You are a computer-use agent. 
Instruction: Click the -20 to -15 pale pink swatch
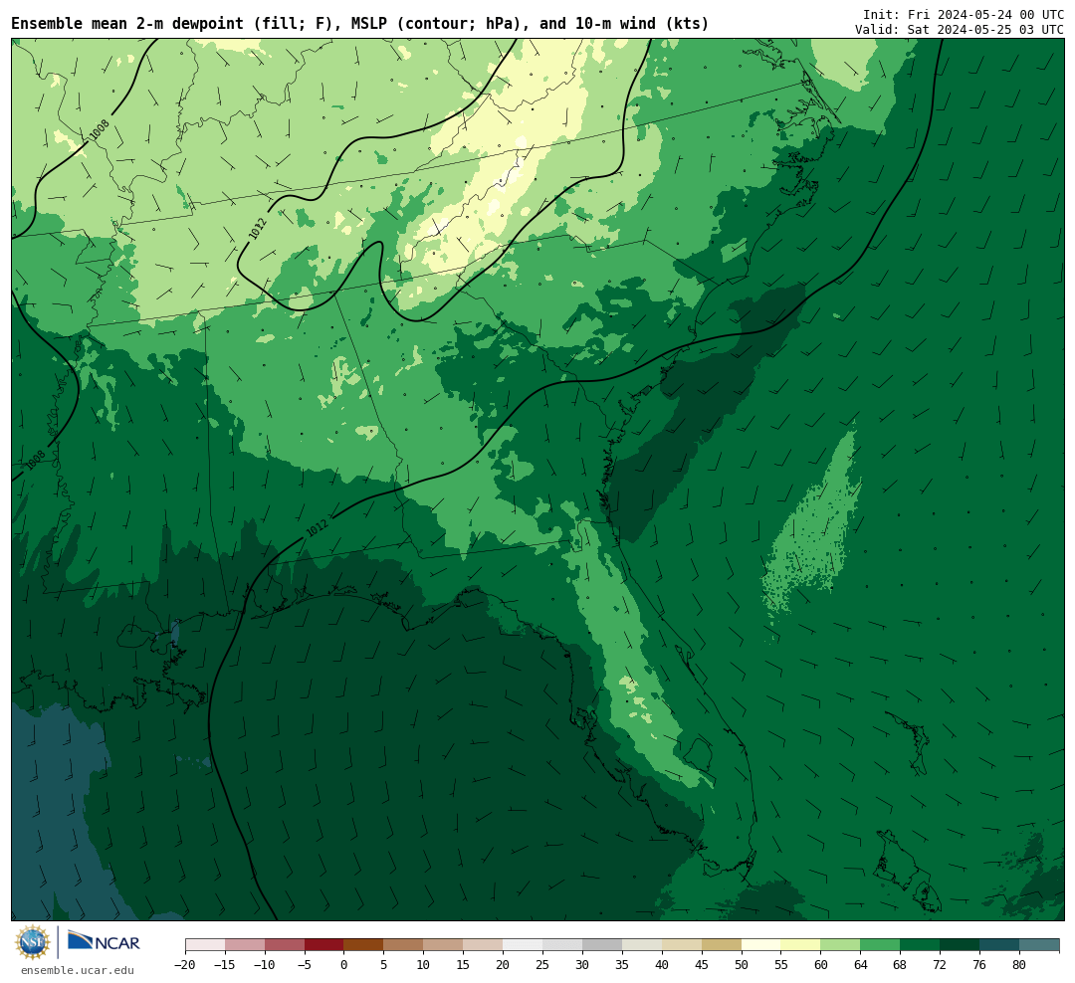pyautogui.click(x=205, y=945)
